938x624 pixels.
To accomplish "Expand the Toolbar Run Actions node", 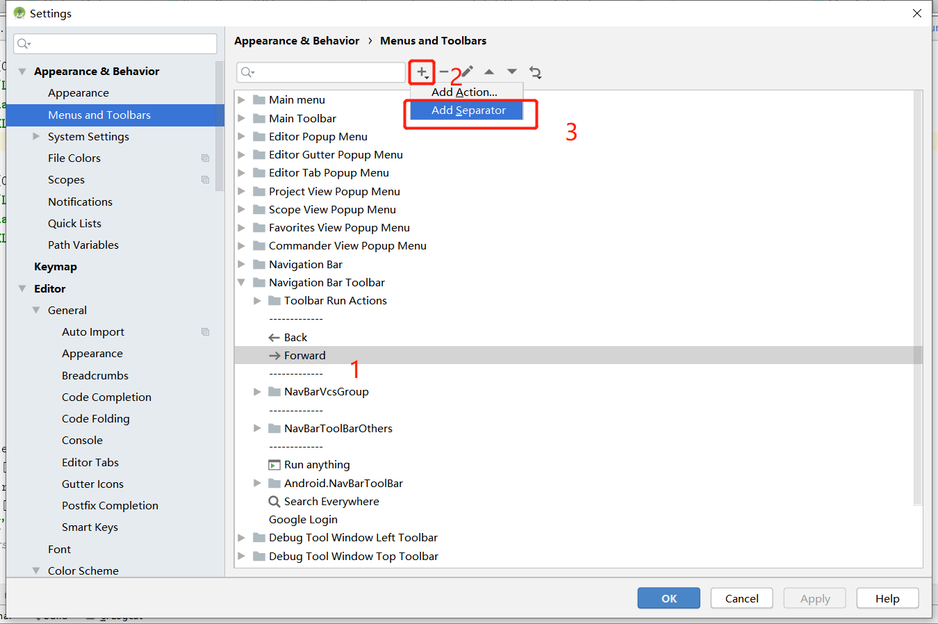I will (x=257, y=300).
